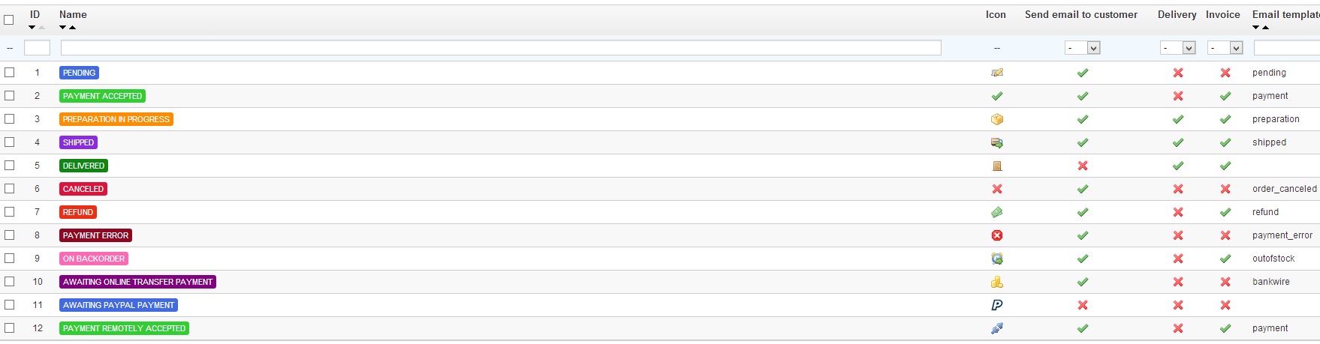Screen dimensions: 1320x344
Task: Sort ID column descending arrow
Action: [x=32, y=28]
